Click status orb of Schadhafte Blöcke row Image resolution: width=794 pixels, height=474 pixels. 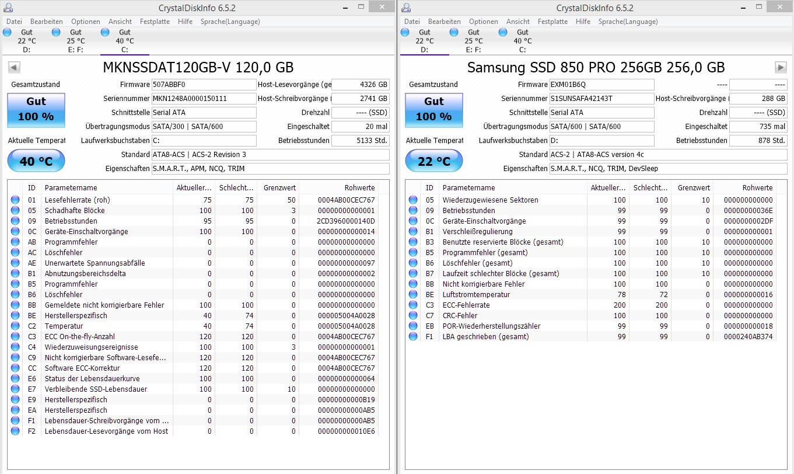[15, 211]
